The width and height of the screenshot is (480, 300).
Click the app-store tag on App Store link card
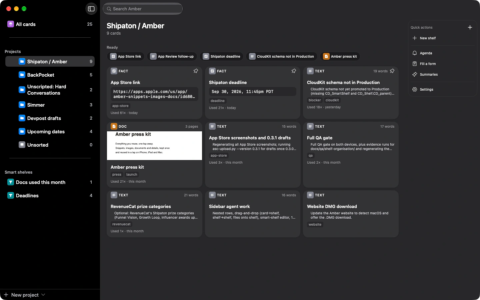120,106
